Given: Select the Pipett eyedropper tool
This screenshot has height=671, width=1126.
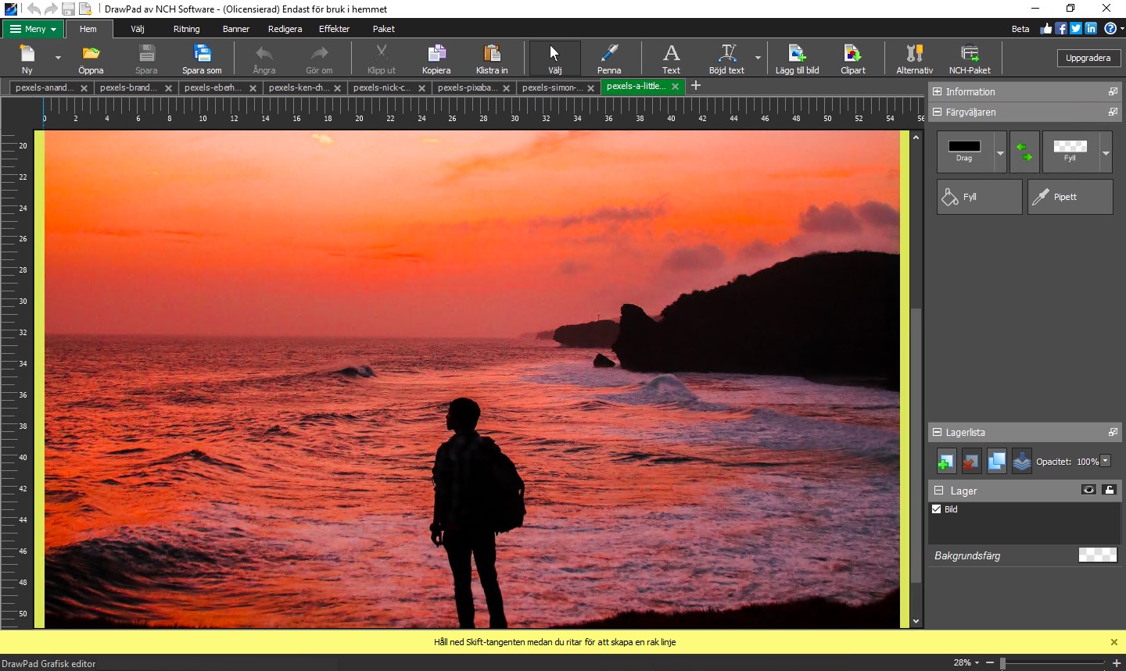Looking at the screenshot, I should pos(1070,197).
